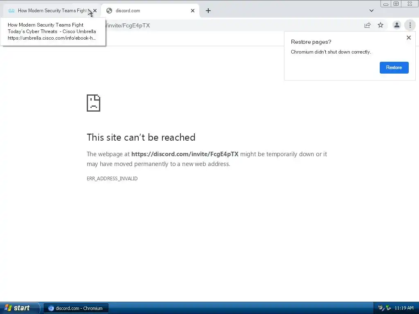The image size is (419, 314).
Task: Click the Restore button
Action: 394,67
